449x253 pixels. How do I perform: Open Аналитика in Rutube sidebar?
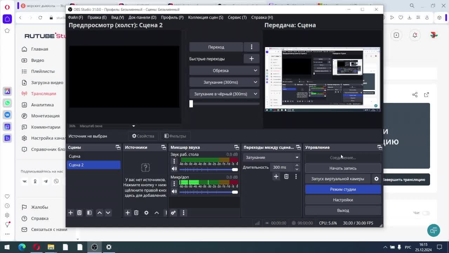click(42, 105)
